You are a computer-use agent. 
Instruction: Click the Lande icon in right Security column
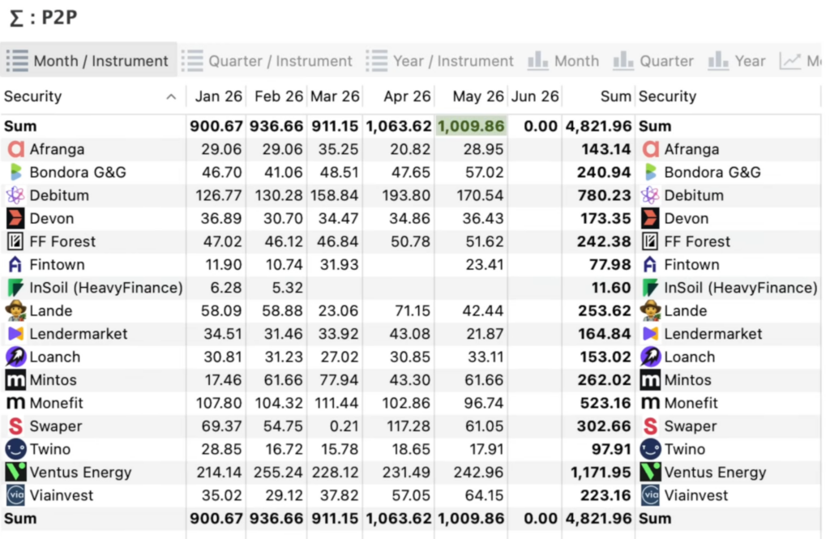650,310
